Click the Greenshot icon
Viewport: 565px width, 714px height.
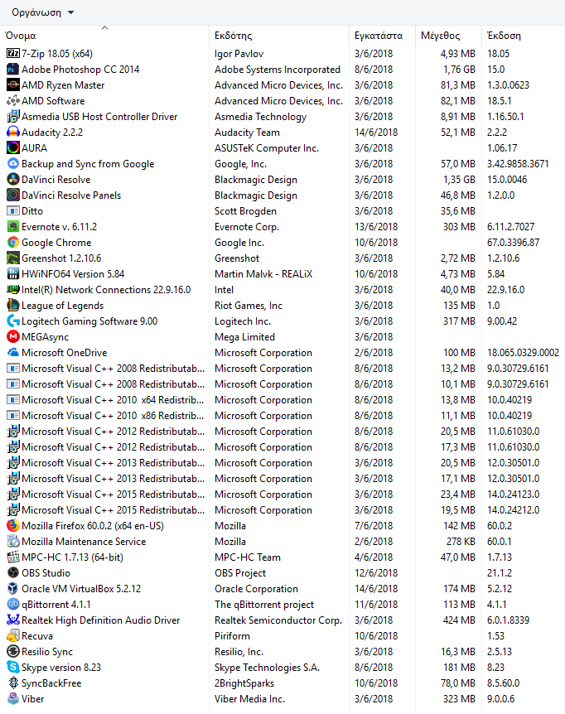click(x=13, y=258)
